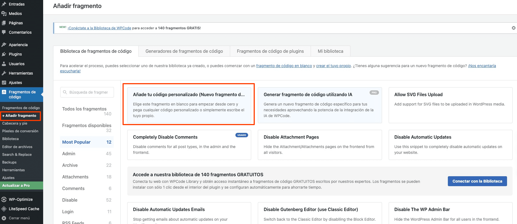Viewport: 517px width, 224px height.
Task: Open the Mi biblioteca tab
Action: [331, 51]
